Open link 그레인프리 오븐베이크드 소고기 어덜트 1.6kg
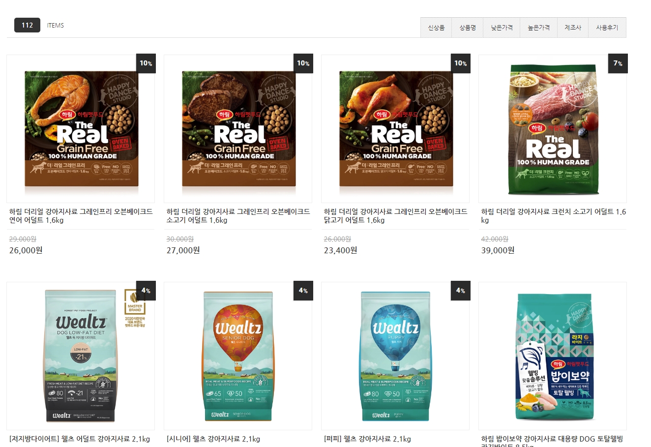651x447 pixels. 238,216
